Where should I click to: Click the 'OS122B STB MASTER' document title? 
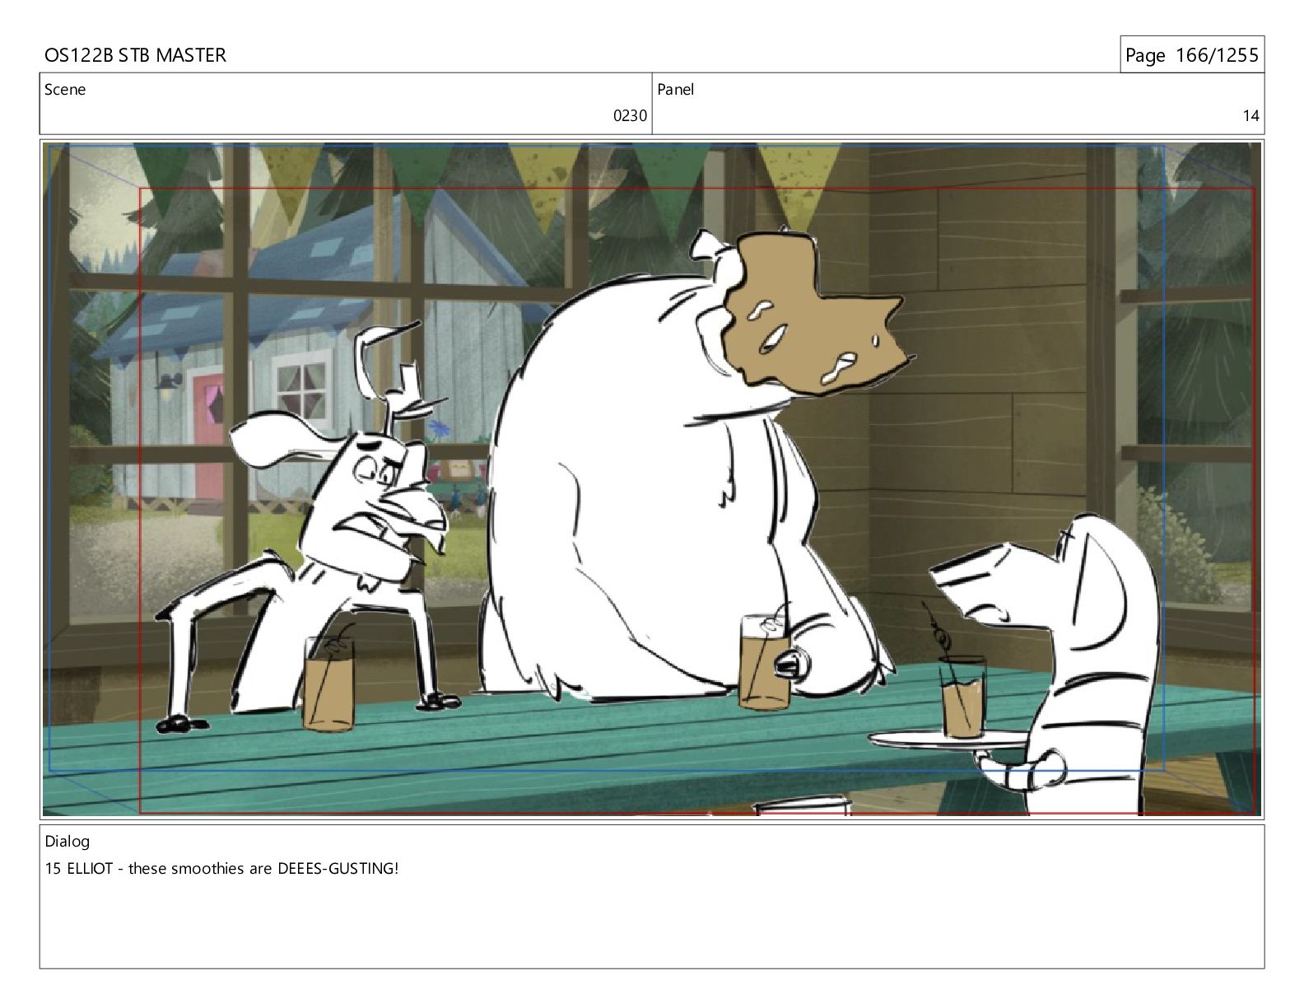coord(135,55)
